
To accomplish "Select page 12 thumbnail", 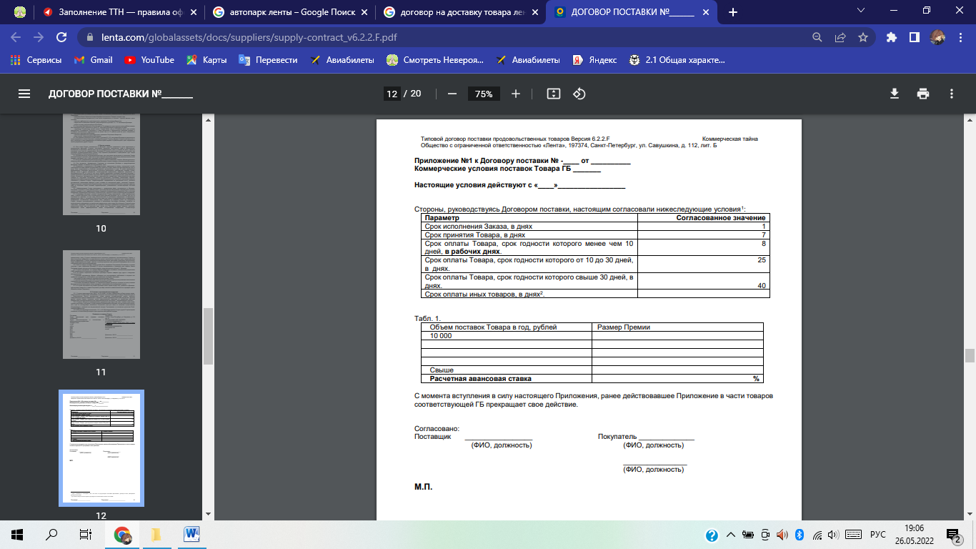I will point(101,448).
